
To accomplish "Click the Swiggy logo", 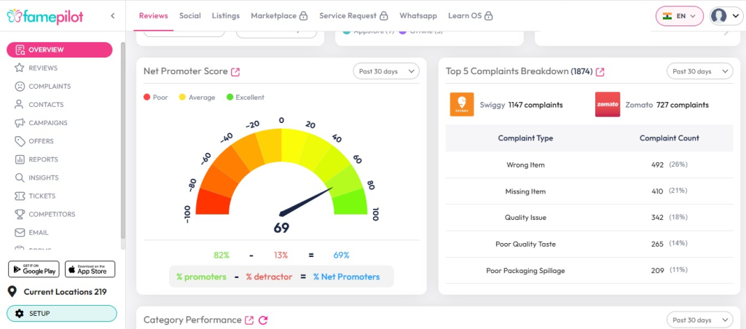I will click(462, 105).
